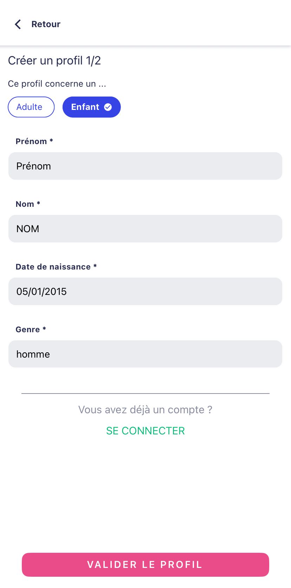Click the Genre * field label

pyautogui.click(x=31, y=329)
